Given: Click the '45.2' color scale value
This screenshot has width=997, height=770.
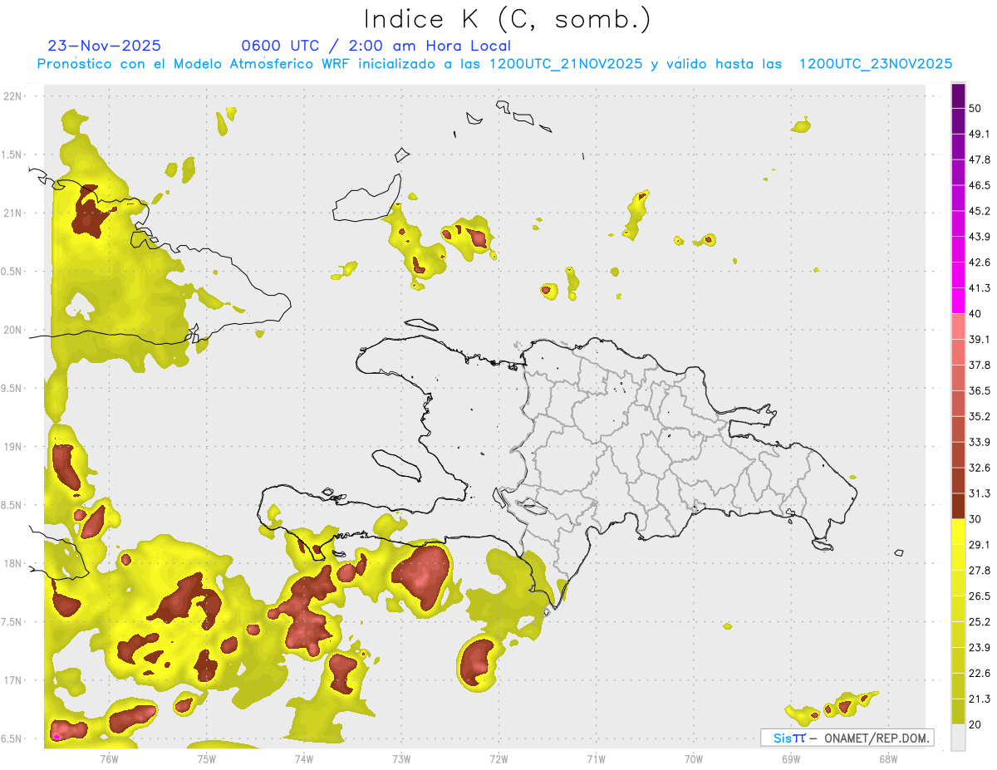Looking at the screenshot, I should tap(980, 211).
